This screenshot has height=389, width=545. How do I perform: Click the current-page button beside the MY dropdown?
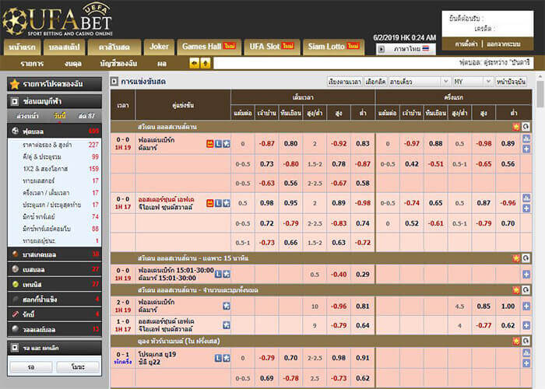pyautogui.click(x=511, y=82)
